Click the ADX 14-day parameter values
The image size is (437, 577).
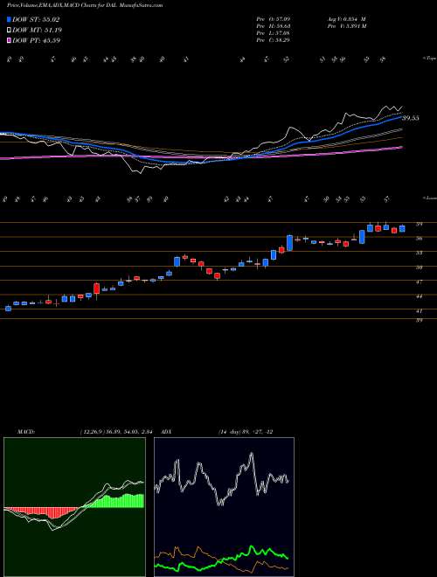tap(246, 431)
